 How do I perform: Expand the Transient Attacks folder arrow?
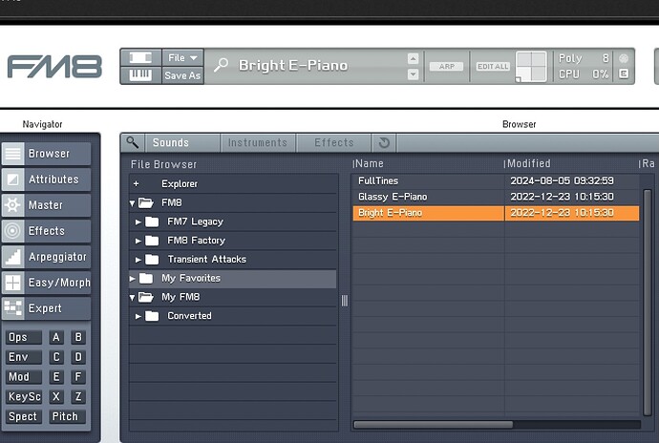(138, 260)
